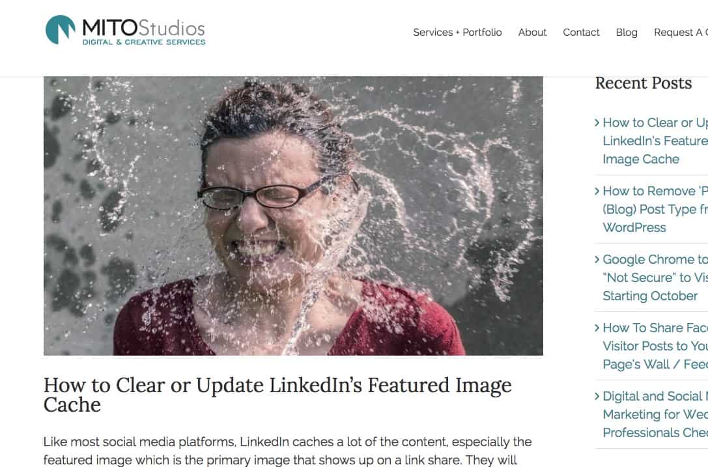Go to the About page

(532, 33)
